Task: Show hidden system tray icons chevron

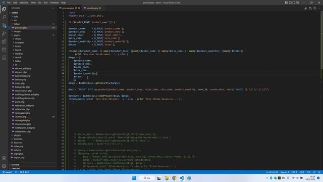Action: (x=267, y=178)
